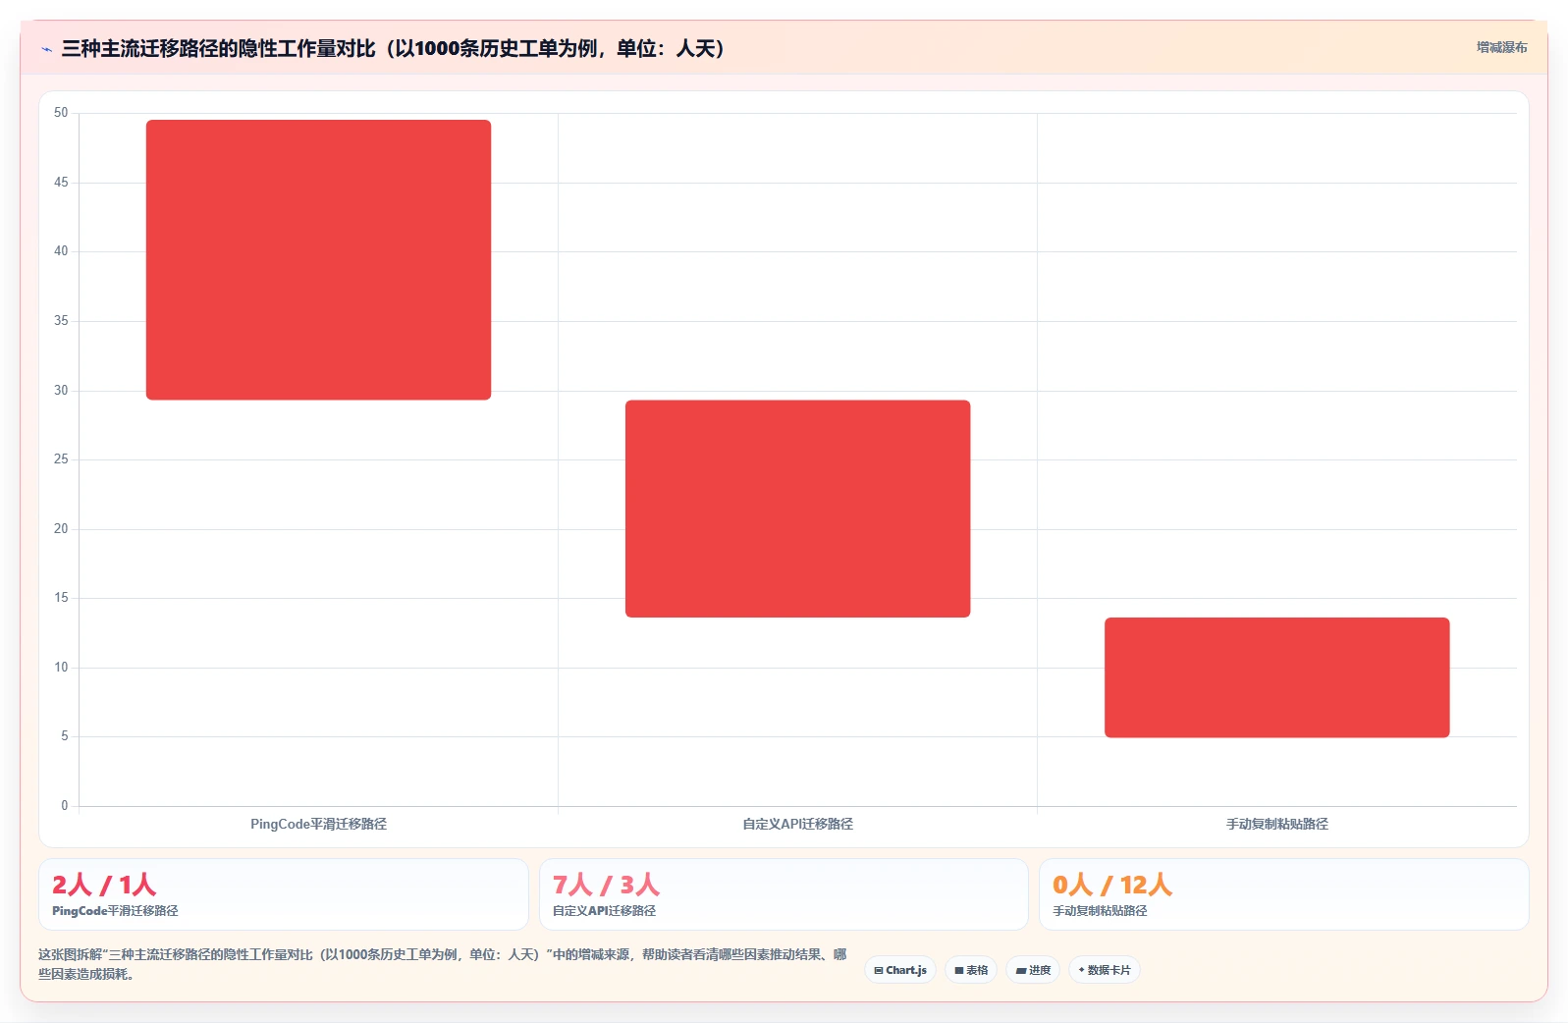The height and width of the screenshot is (1023, 1568).
Task: Click the red bar for 自定义API迁移路径
Action: 797,509
